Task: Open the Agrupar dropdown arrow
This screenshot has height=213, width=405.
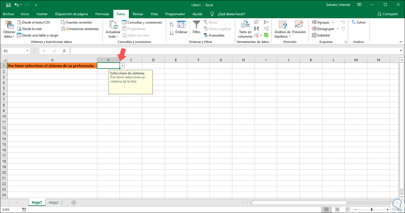Action: tap(333, 22)
